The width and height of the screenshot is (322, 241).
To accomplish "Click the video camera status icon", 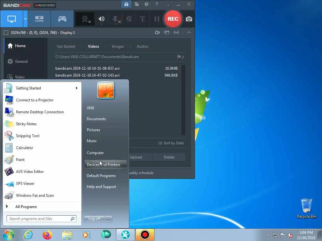I will click(157, 32).
